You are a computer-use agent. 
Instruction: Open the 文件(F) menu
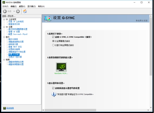click(x=5, y=6)
